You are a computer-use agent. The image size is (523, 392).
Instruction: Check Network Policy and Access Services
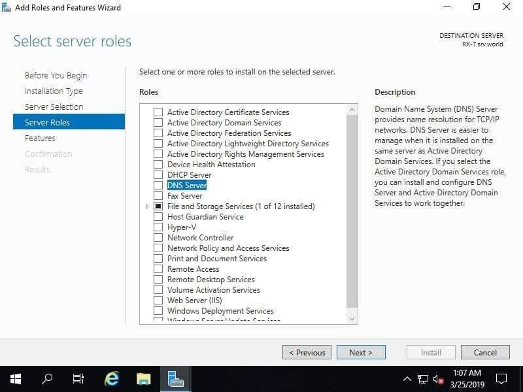click(158, 248)
